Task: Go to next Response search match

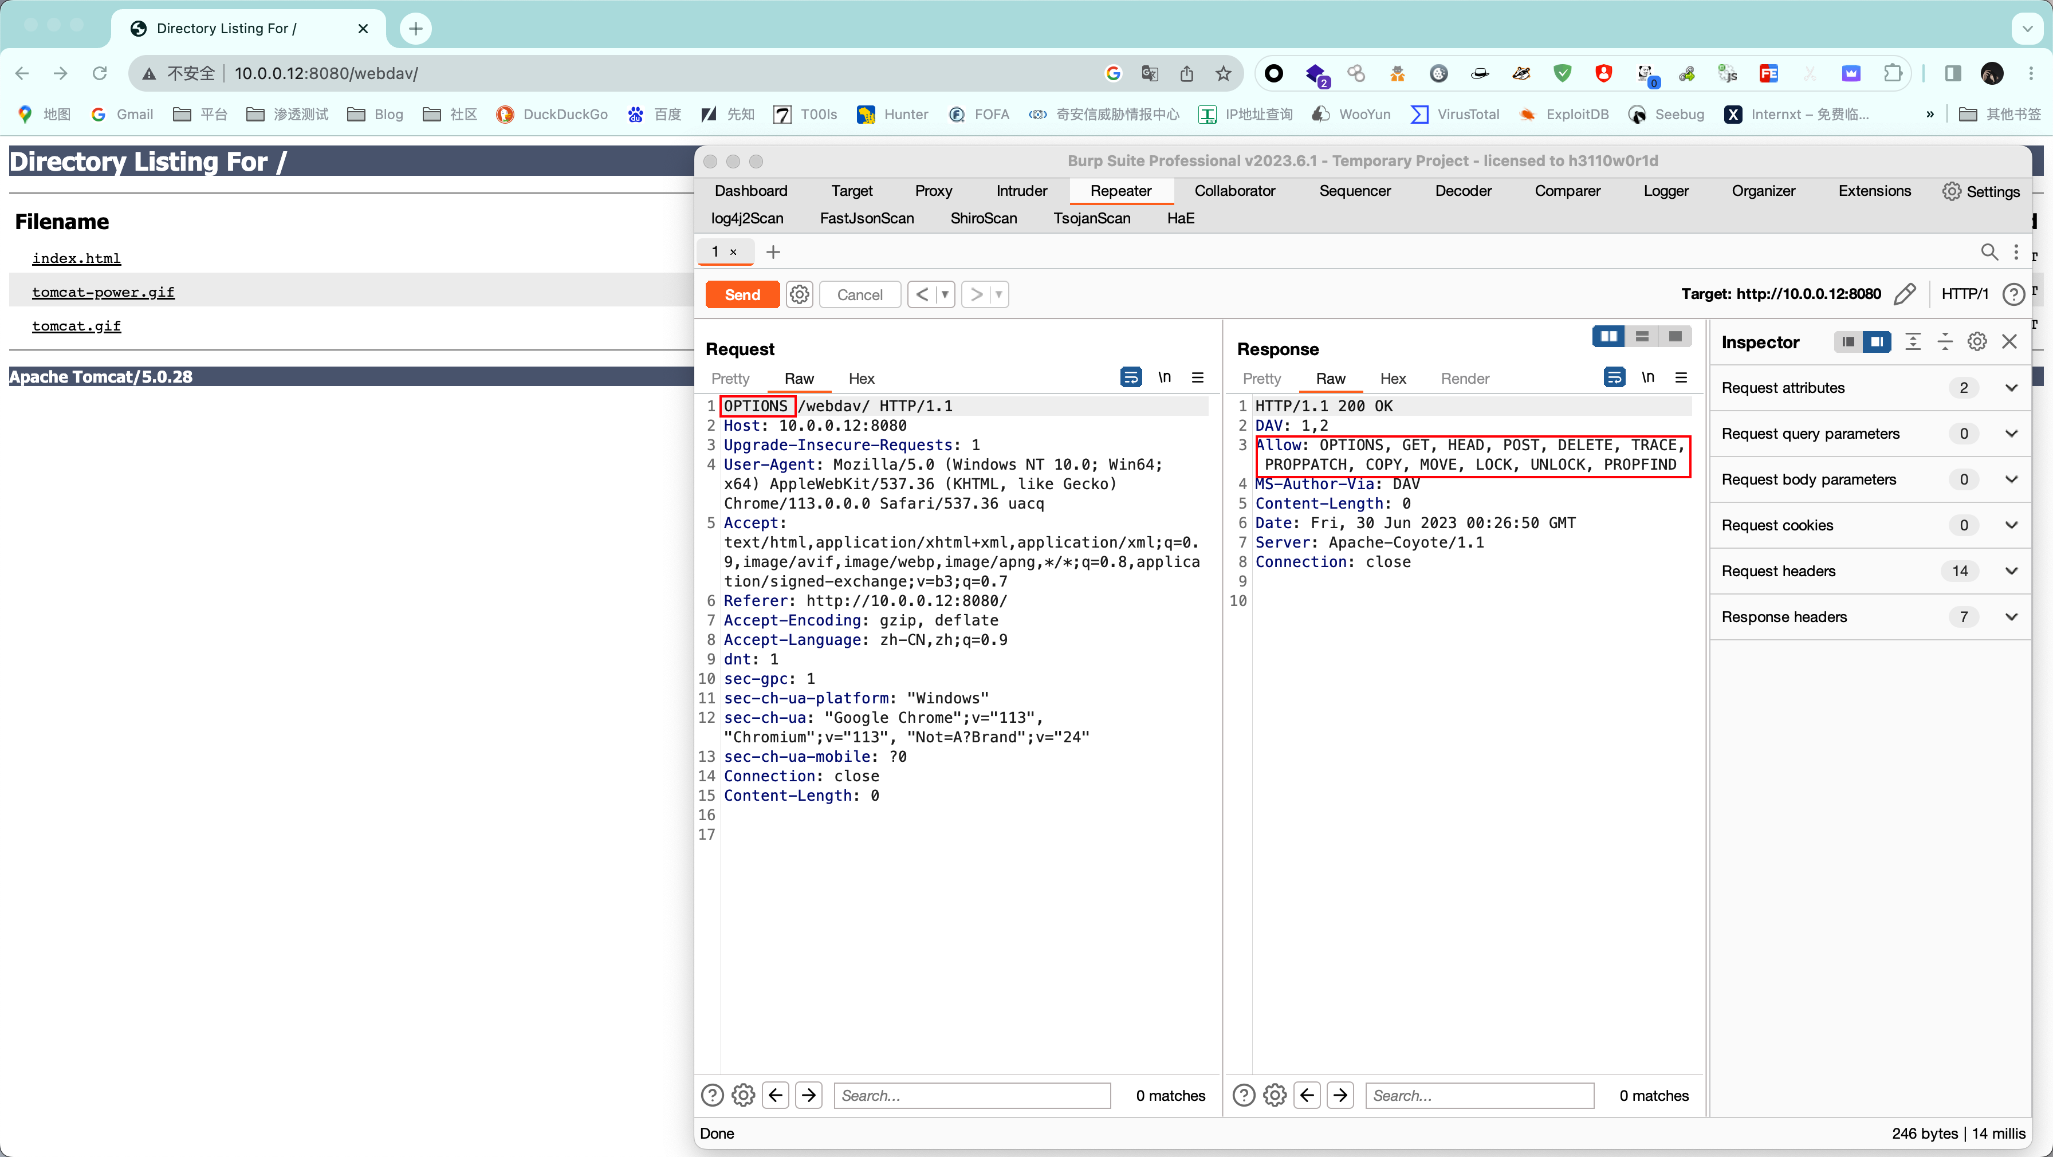Action: pyautogui.click(x=1340, y=1096)
